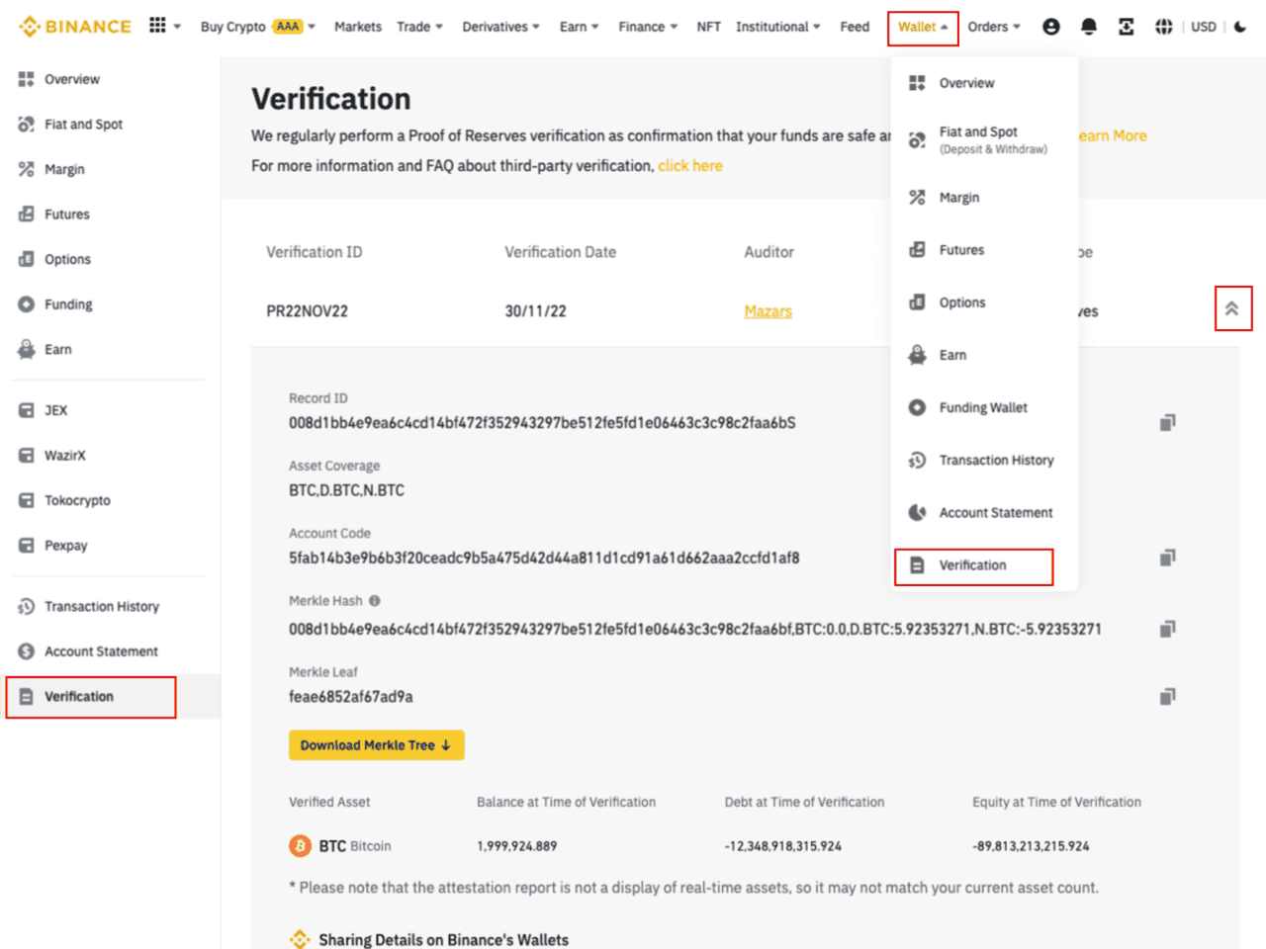The height and width of the screenshot is (949, 1266).
Task: Expand the Trade dropdown
Action: (419, 27)
